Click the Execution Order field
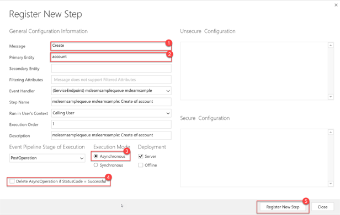 111,124
